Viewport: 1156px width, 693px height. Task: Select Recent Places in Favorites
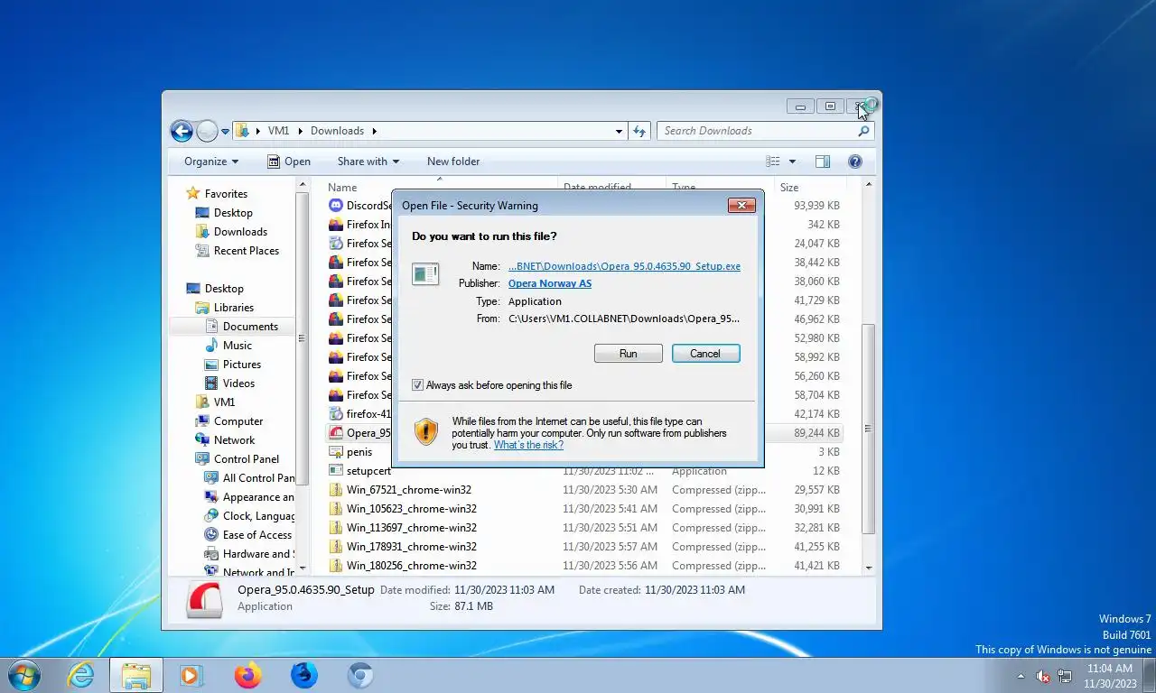246,251
